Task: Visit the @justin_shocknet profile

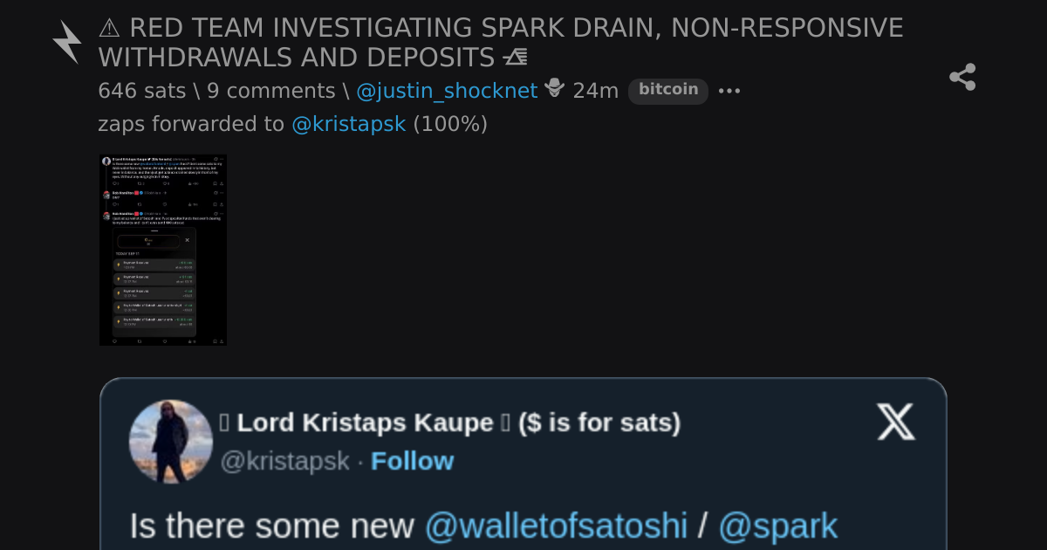Action: coord(447,91)
